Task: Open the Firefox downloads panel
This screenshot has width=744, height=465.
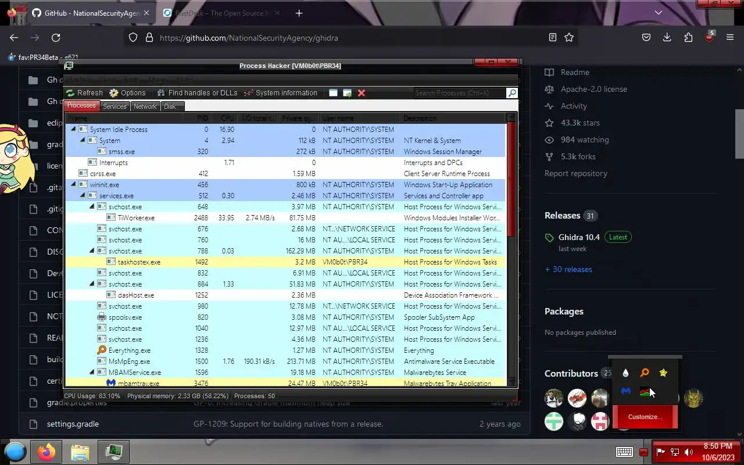Action: click(x=667, y=38)
